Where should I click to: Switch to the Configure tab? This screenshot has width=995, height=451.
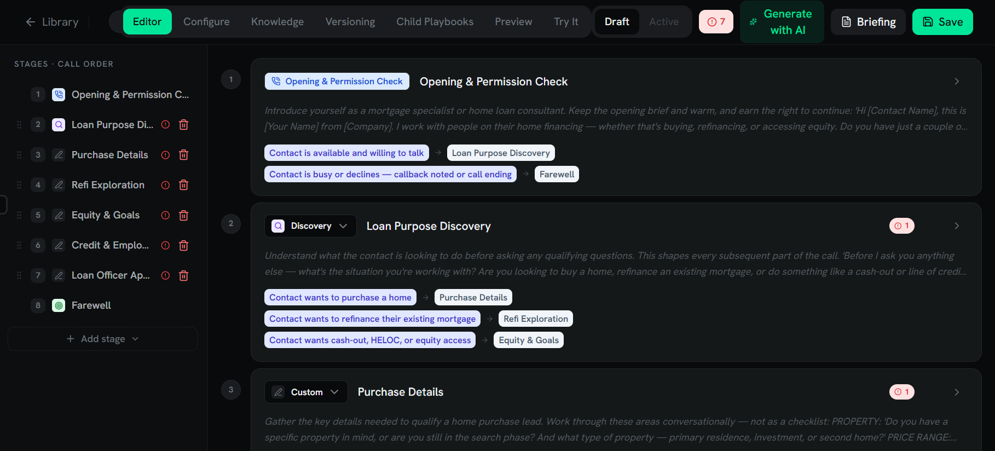pyautogui.click(x=206, y=22)
